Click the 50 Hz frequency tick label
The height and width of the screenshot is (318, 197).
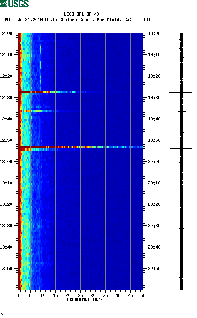(143, 296)
